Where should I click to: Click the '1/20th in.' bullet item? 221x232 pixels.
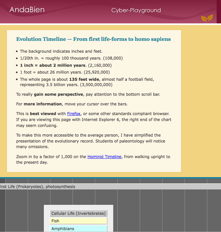point(71,58)
